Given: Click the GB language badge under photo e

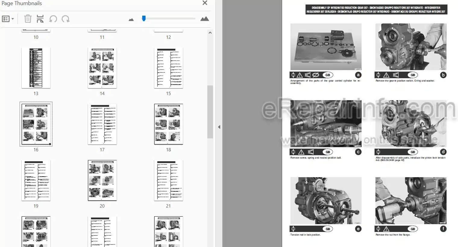Looking at the screenshot, I should (x=328, y=229).
